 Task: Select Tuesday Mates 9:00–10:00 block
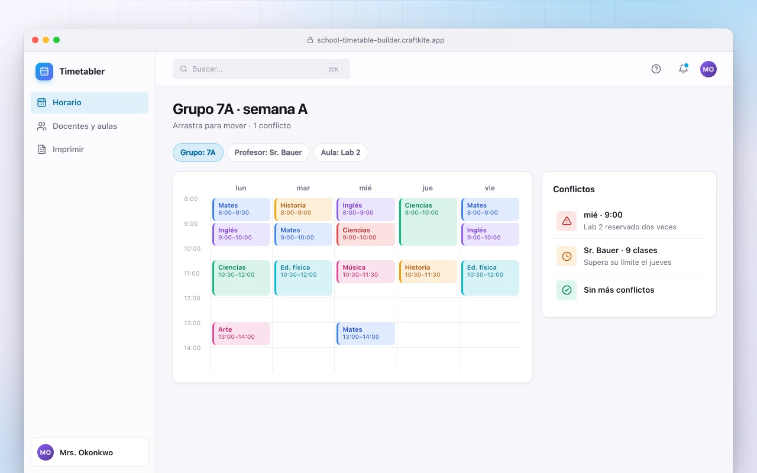[303, 234]
